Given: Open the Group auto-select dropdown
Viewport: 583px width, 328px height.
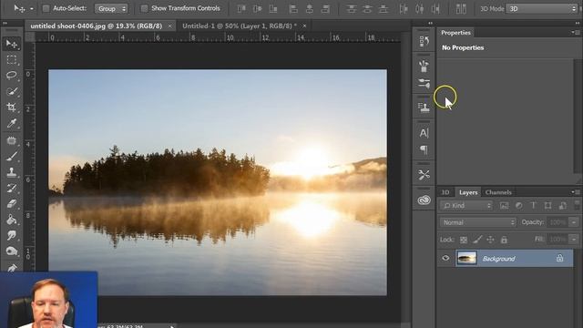Looking at the screenshot, I should pyautogui.click(x=111, y=8).
